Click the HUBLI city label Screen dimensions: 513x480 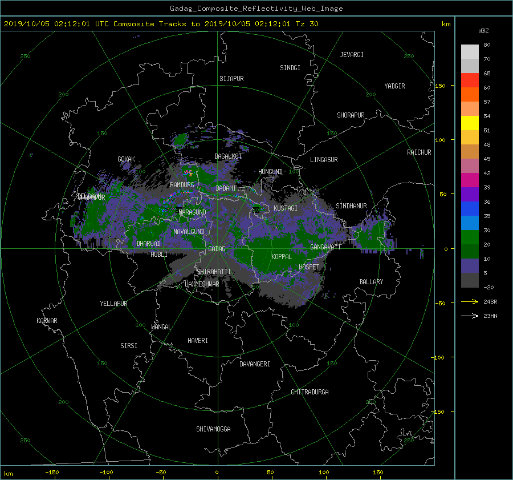tap(158, 255)
